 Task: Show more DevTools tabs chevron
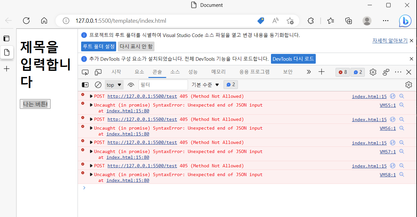click(x=309, y=72)
